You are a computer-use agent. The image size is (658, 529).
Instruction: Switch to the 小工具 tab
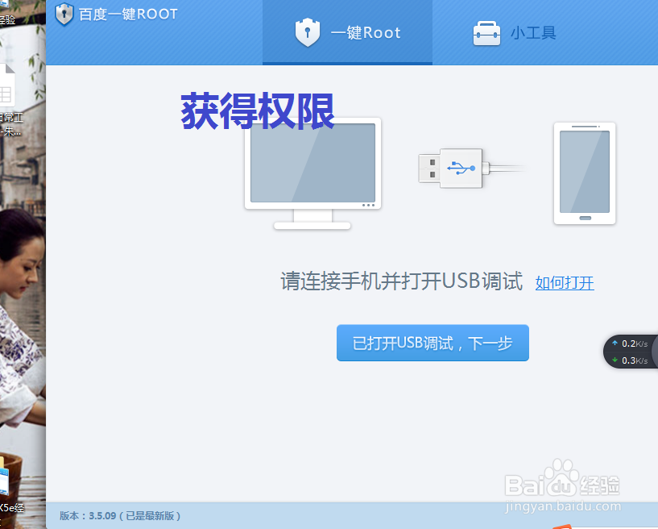click(515, 32)
